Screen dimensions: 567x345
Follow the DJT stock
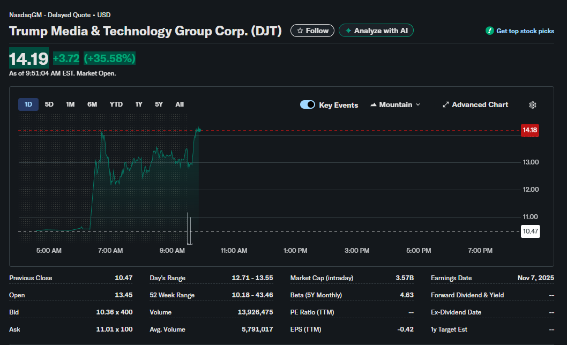[312, 31]
